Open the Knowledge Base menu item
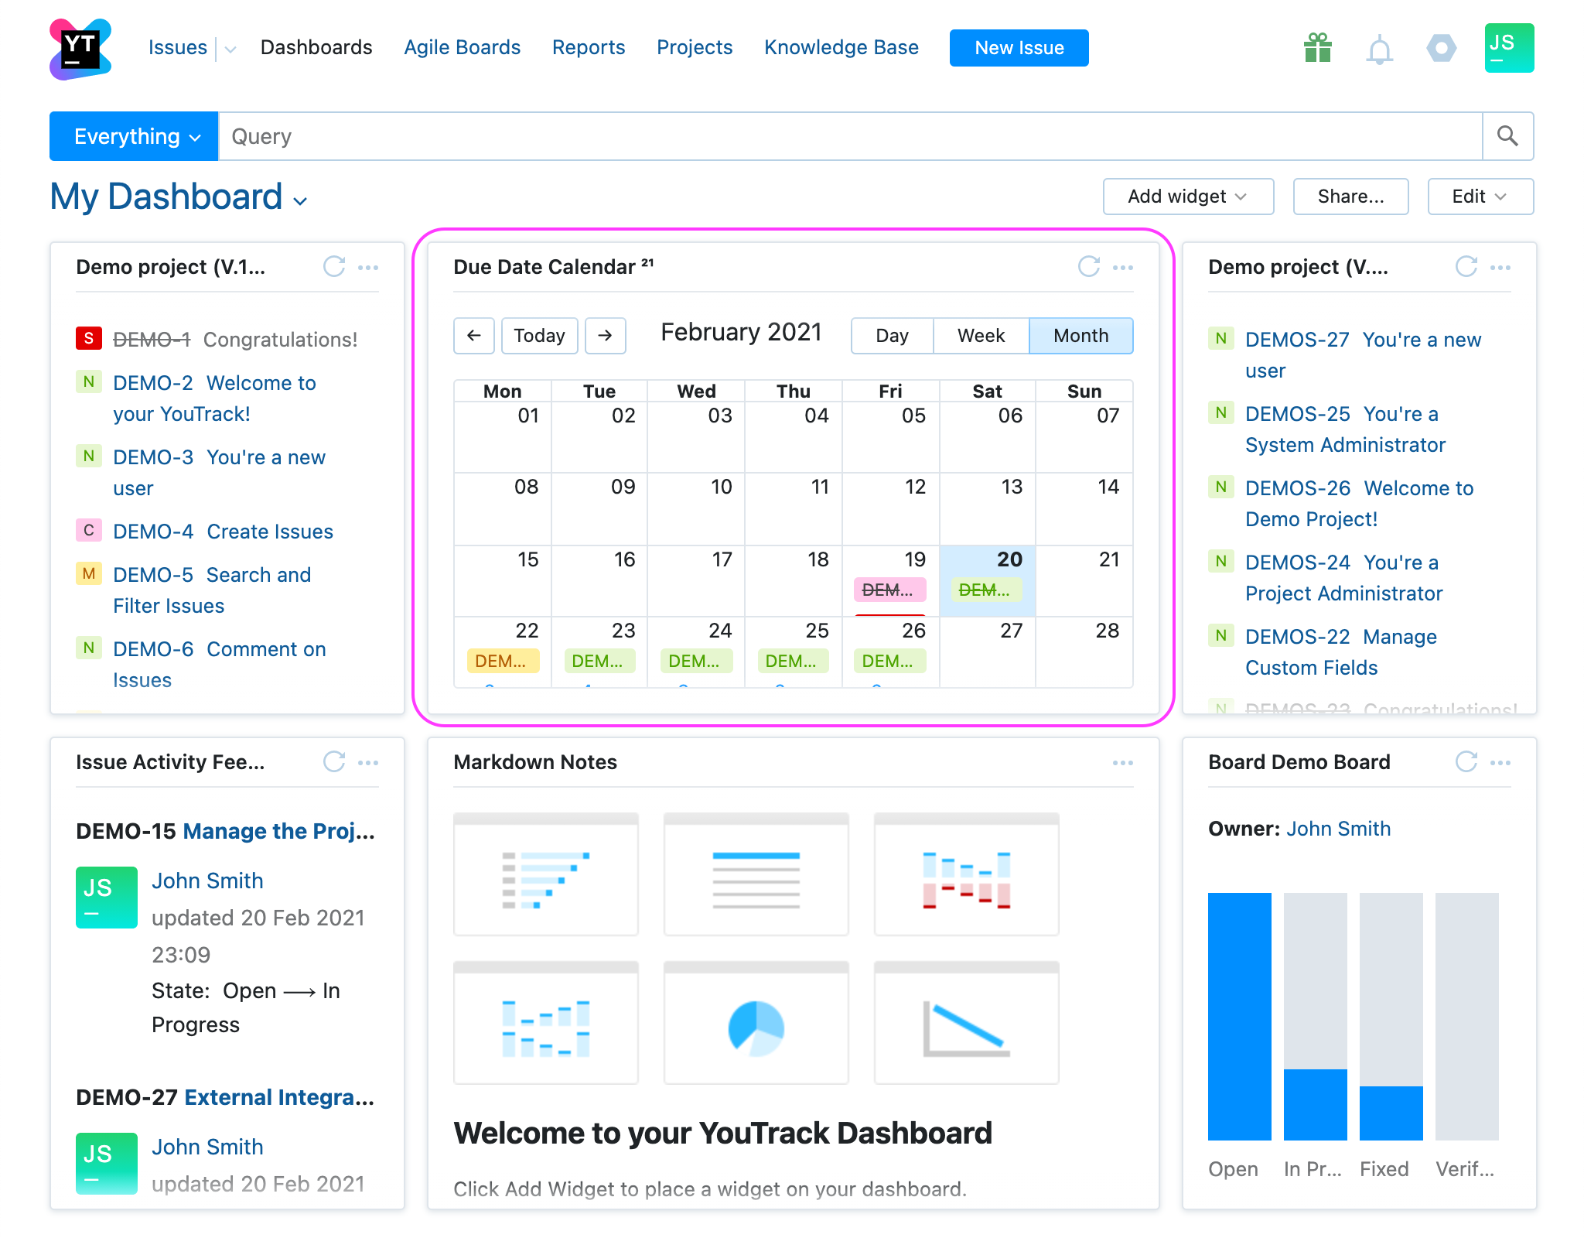Screen dimensions: 1584x1238 tap(841, 47)
